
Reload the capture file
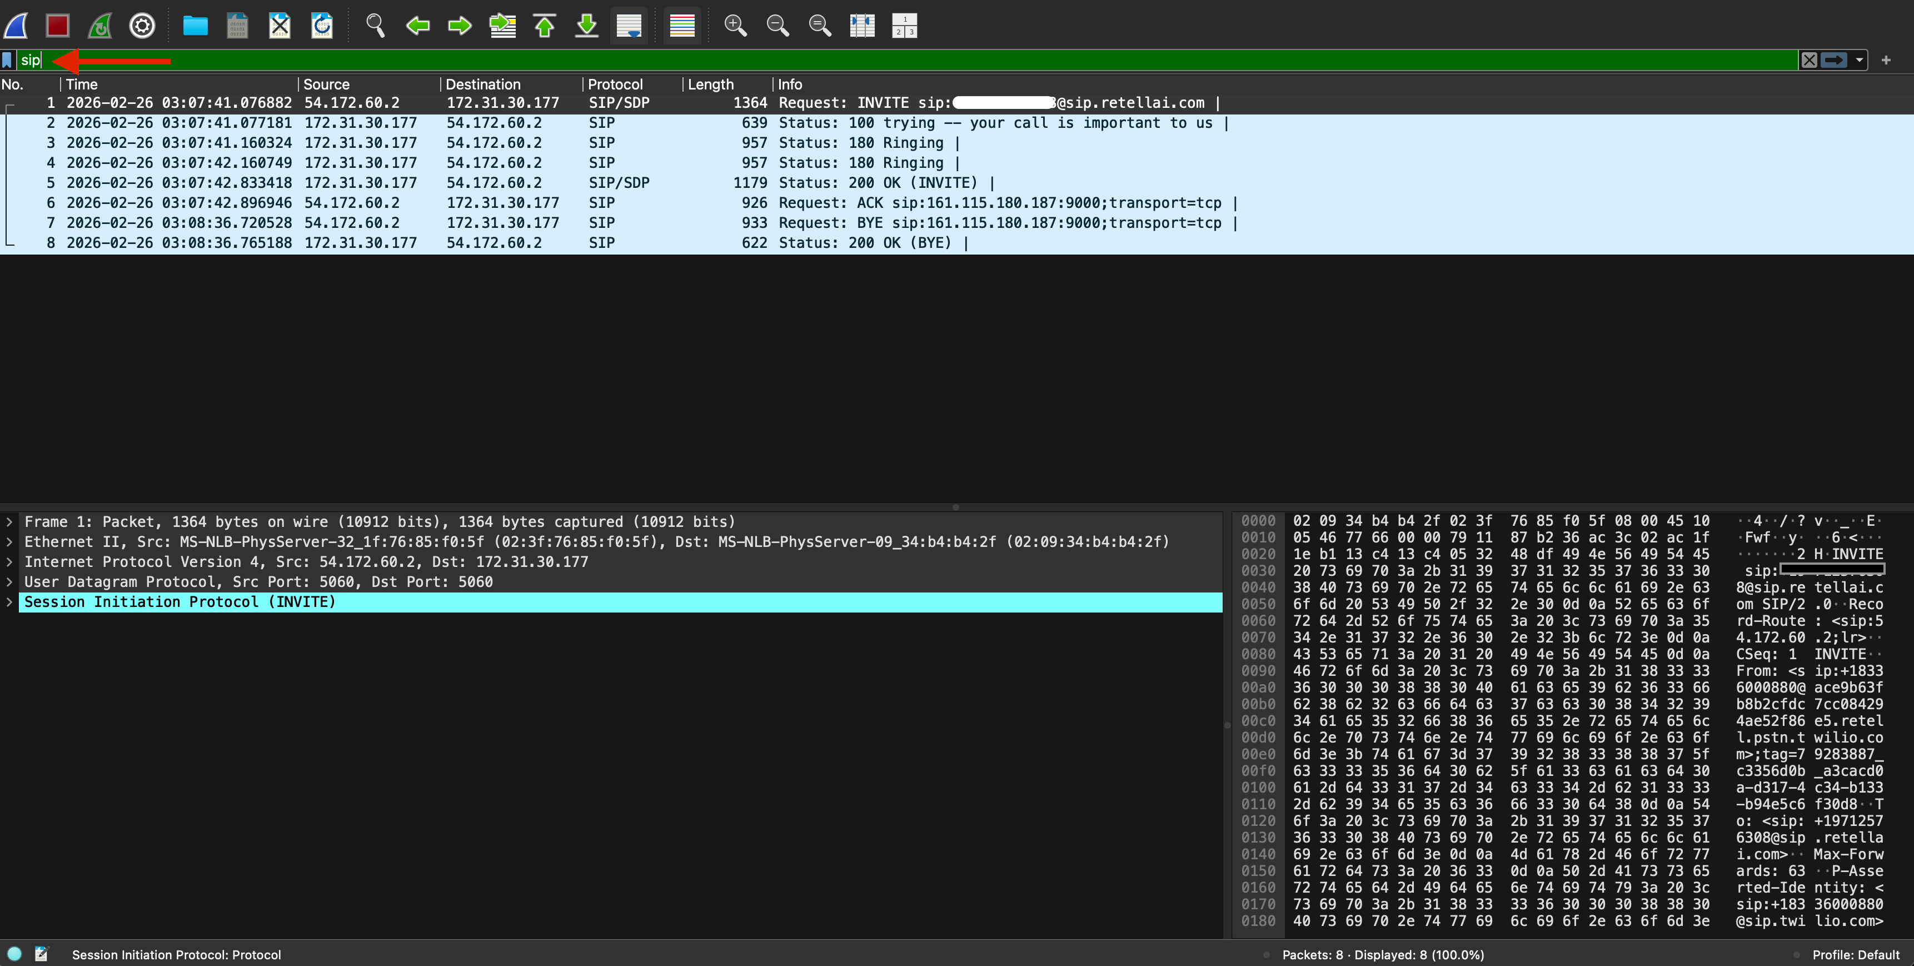pos(322,26)
